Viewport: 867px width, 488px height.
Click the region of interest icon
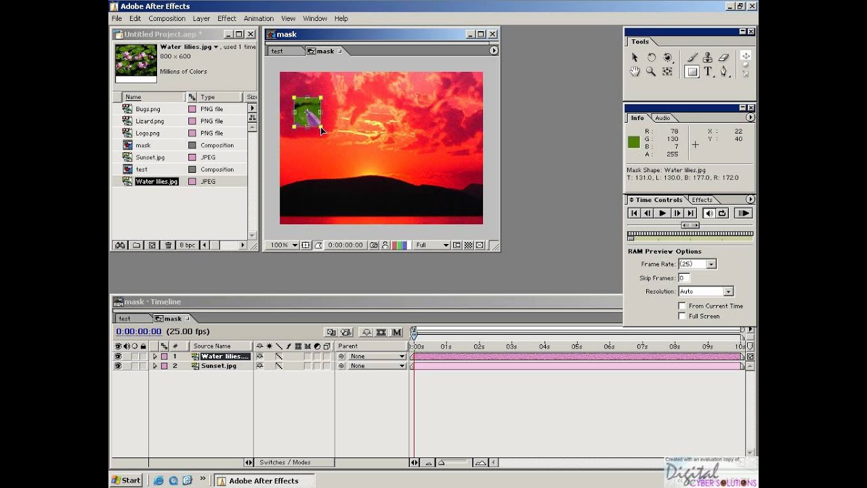click(x=457, y=245)
